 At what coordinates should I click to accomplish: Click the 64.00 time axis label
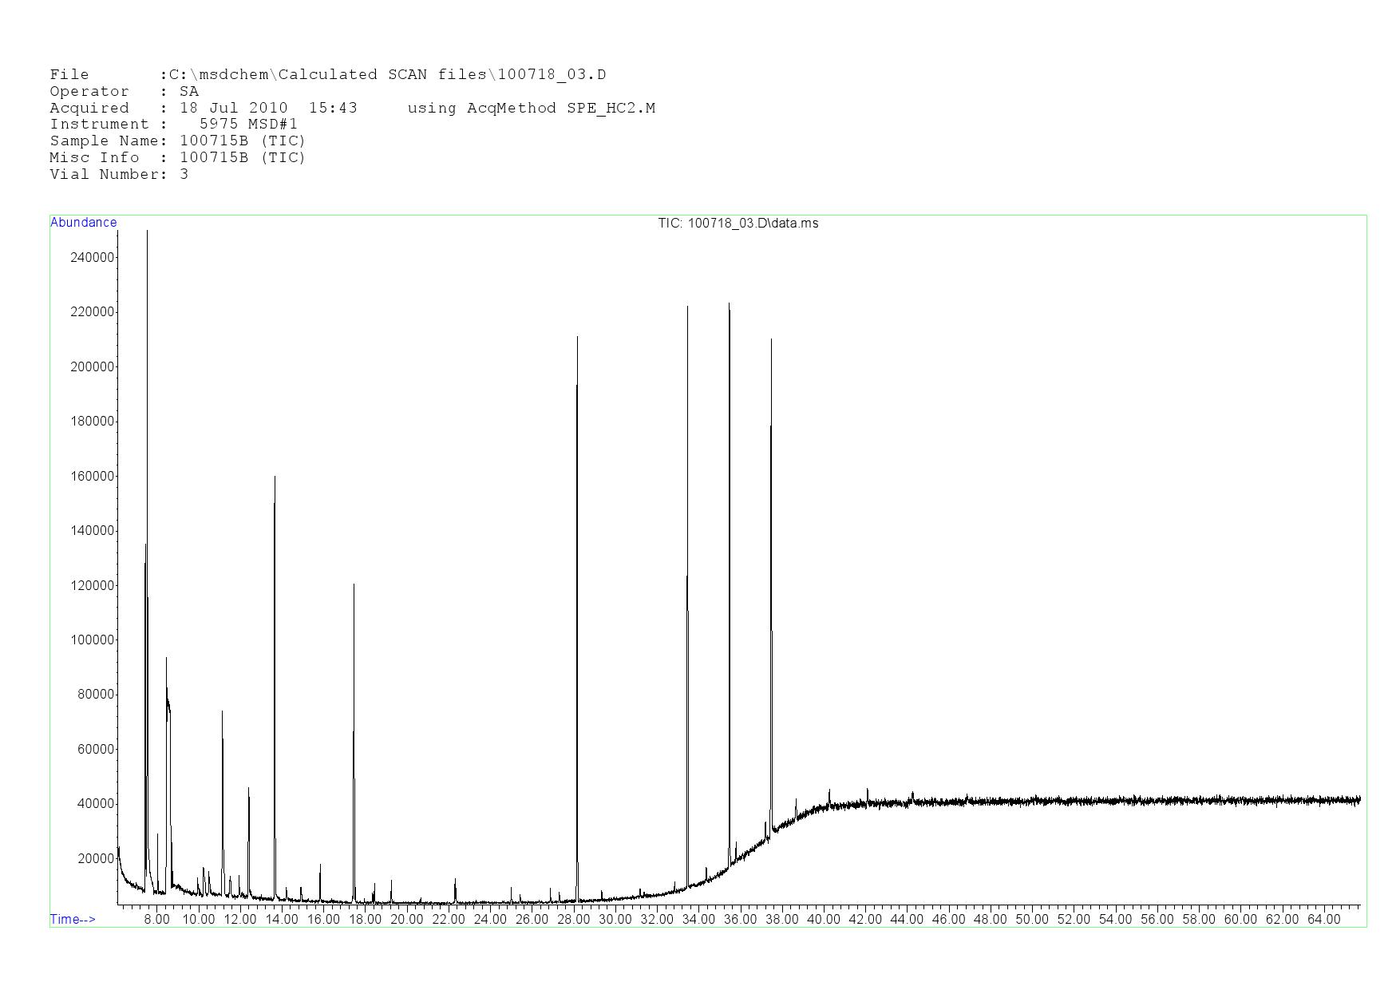point(1323,919)
